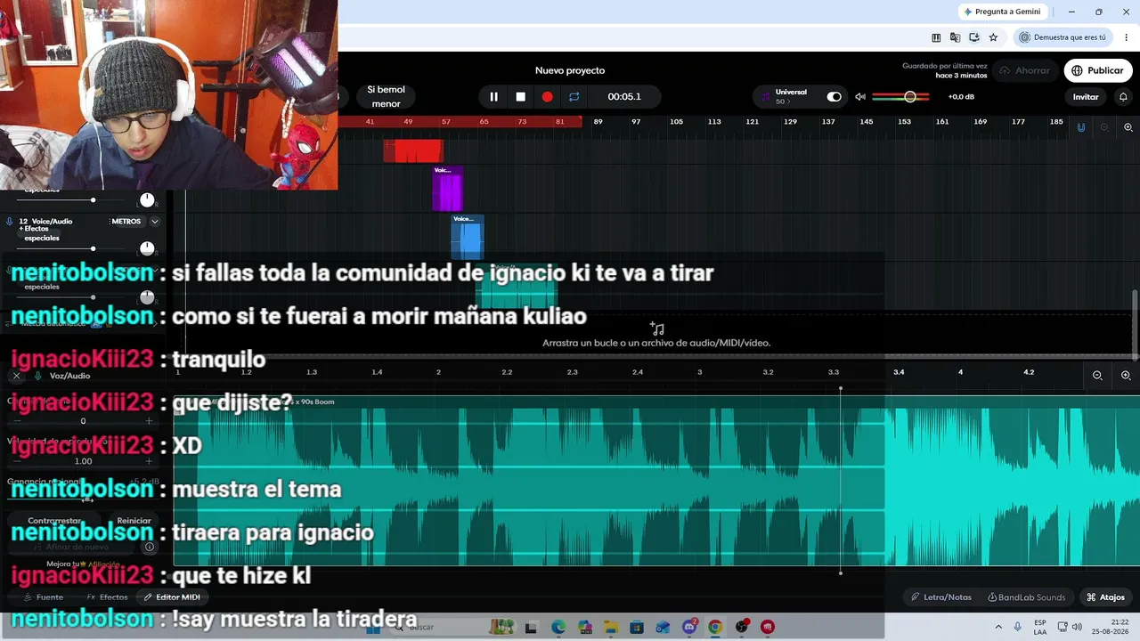
Task: Click the Demuestra que eres tú profile chip
Action: click(x=1063, y=37)
